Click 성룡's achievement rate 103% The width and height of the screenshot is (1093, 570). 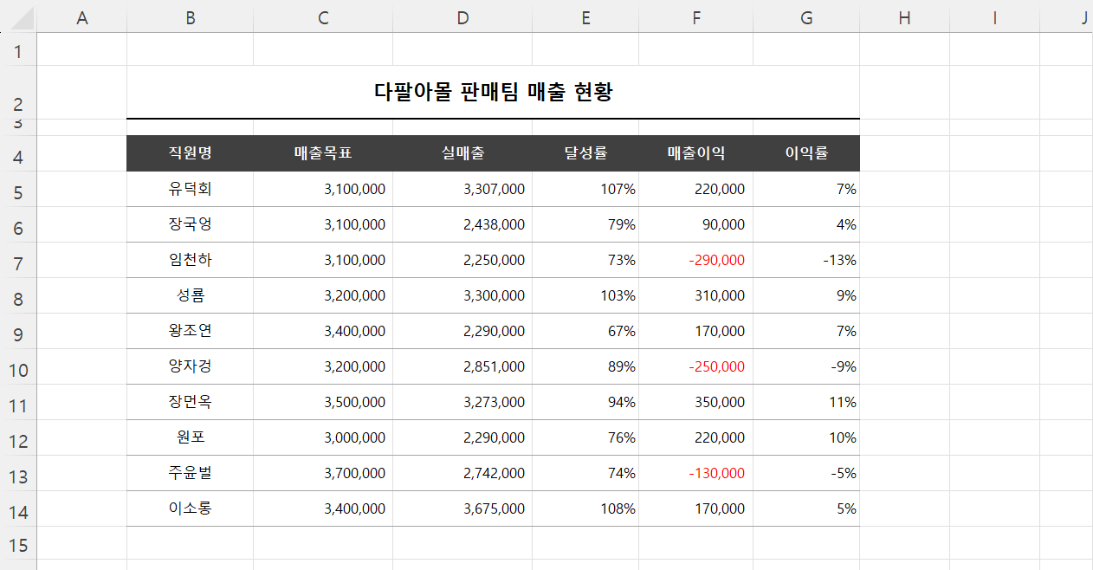pyautogui.click(x=618, y=295)
